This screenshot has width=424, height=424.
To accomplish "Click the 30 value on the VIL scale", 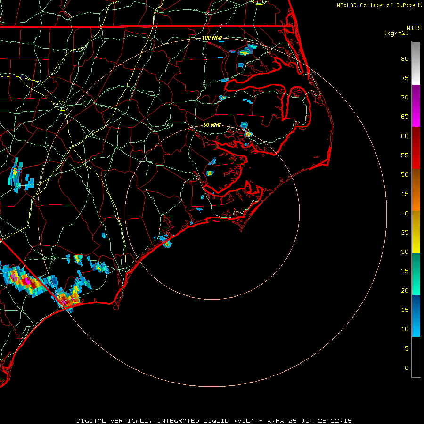I will [x=405, y=252].
